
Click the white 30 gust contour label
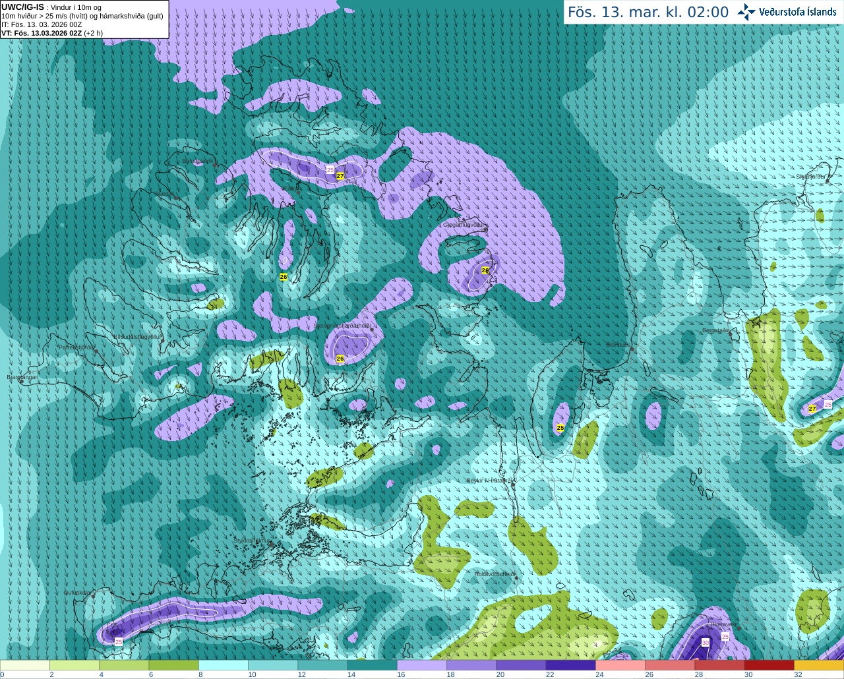pyautogui.click(x=705, y=643)
